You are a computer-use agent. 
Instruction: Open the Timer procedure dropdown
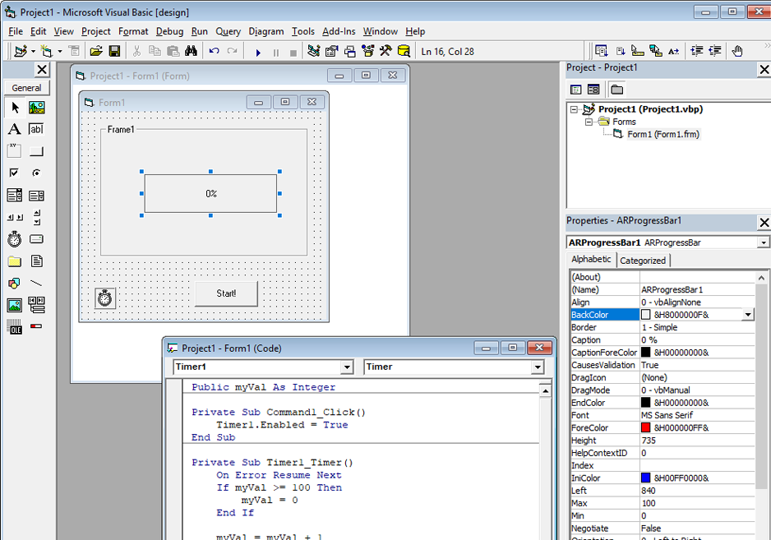click(538, 367)
